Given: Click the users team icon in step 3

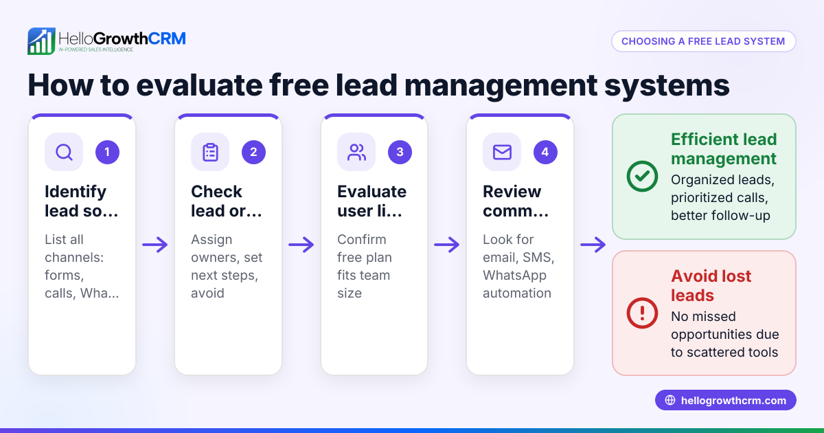Looking at the screenshot, I should pyautogui.click(x=356, y=152).
